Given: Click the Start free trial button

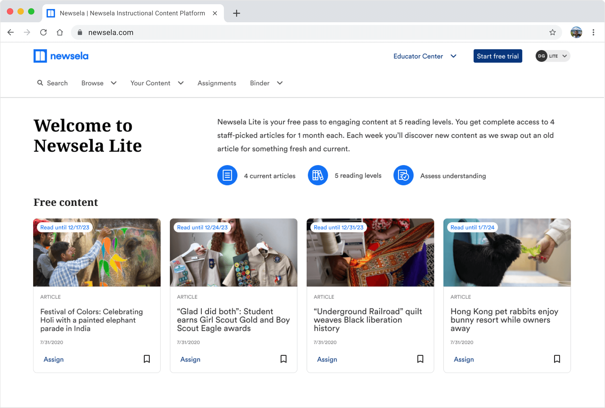Looking at the screenshot, I should pos(498,56).
